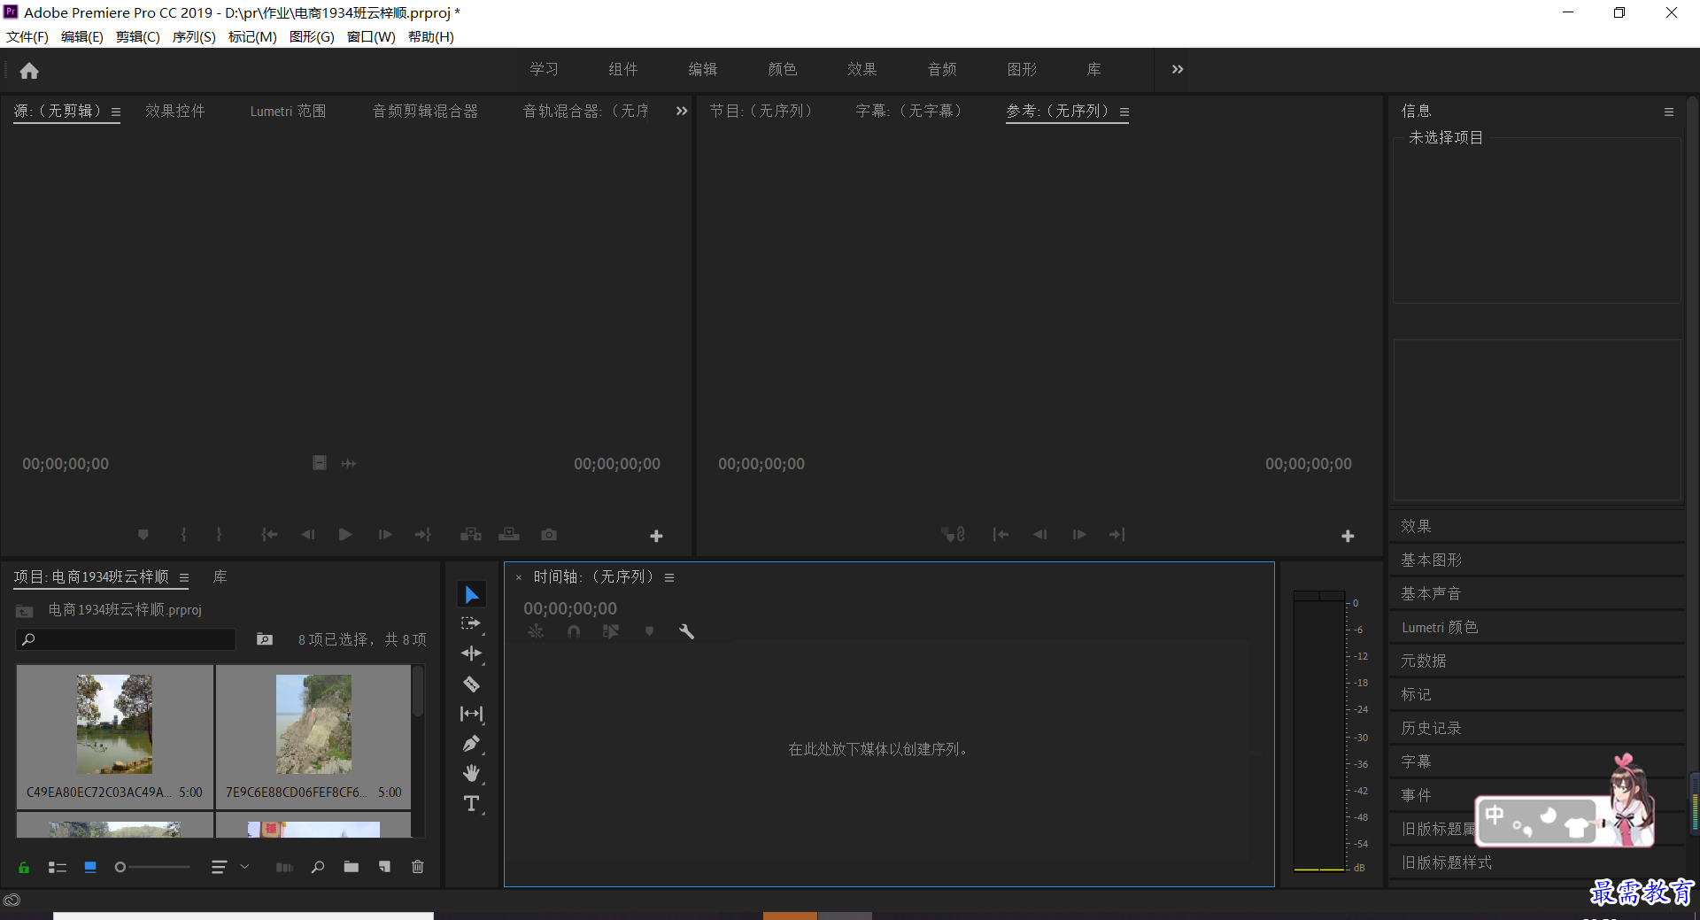Viewport: 1700px width, 920px height.
Task: Switch project panel to icon view
Action: coord(90,868)
